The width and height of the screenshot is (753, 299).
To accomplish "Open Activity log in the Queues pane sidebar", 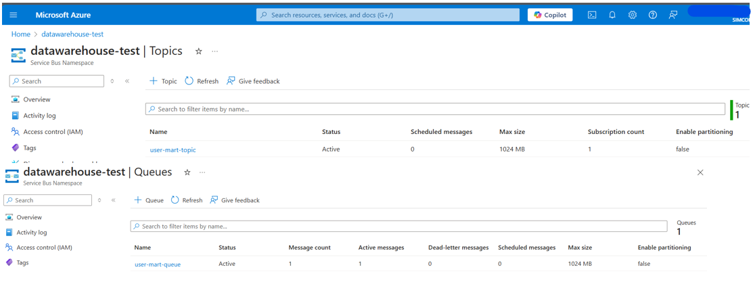I will [26, 232].
